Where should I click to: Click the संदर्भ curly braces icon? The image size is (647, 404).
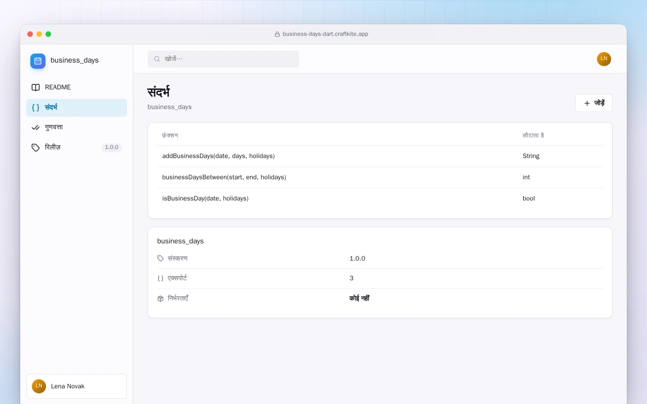coord(35,108)
